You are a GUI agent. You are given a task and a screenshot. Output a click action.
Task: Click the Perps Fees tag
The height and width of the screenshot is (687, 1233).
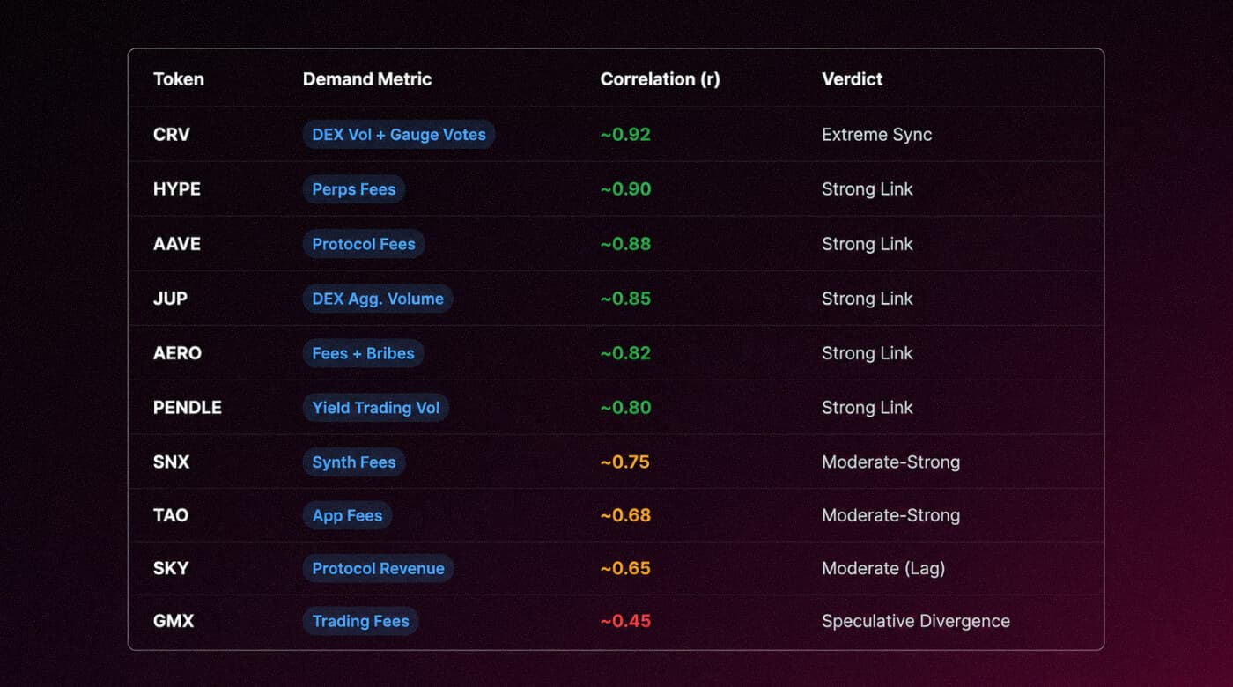(x=354, y=189)
